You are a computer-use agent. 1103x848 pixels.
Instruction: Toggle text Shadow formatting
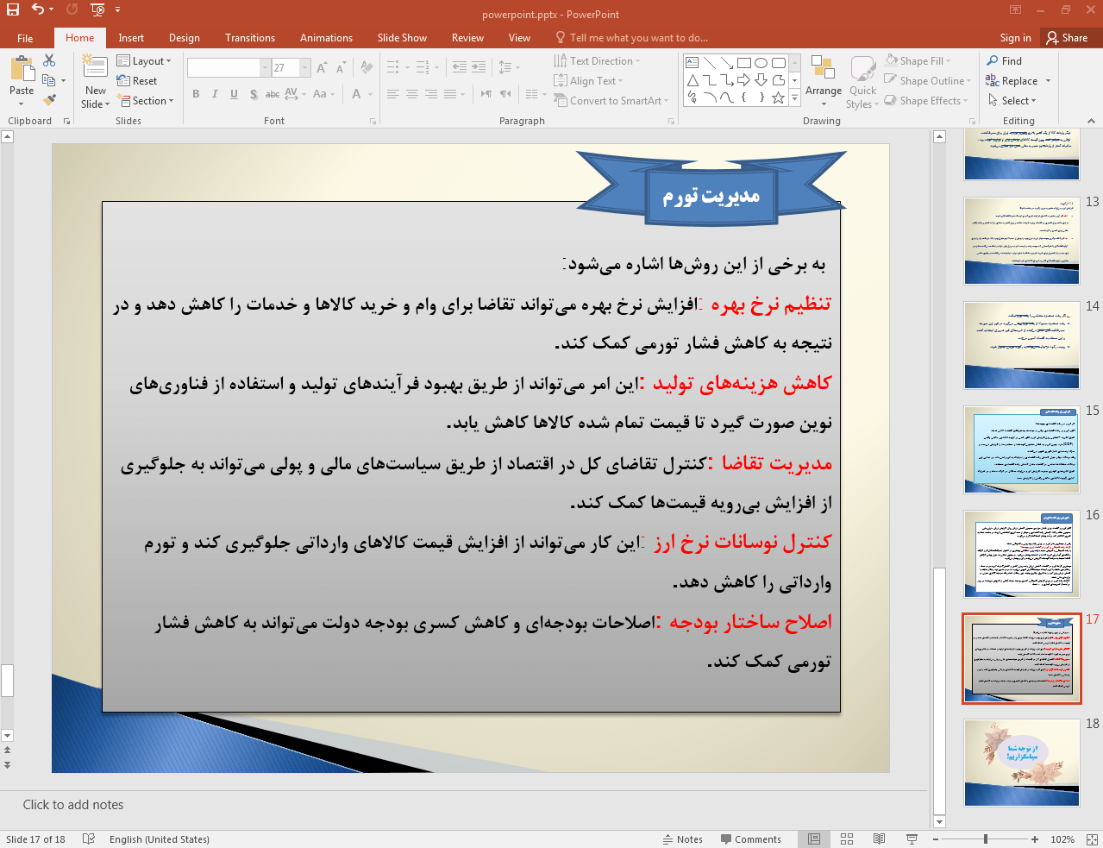pos(254,94)
